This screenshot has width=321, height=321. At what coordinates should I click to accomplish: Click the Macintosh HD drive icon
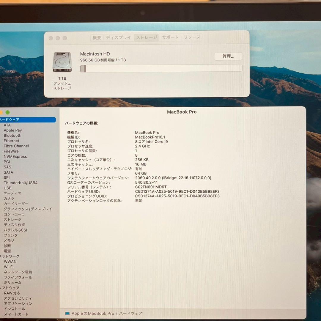pos(62,62)
